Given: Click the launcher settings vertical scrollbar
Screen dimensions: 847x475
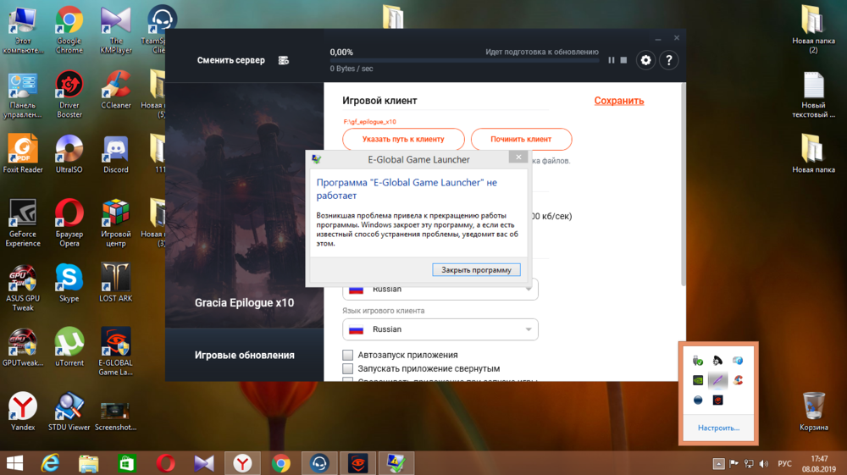Looking at the screenshot, I should (684, 184).
